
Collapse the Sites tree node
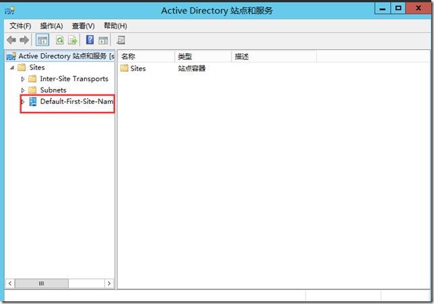coord(12,67)
